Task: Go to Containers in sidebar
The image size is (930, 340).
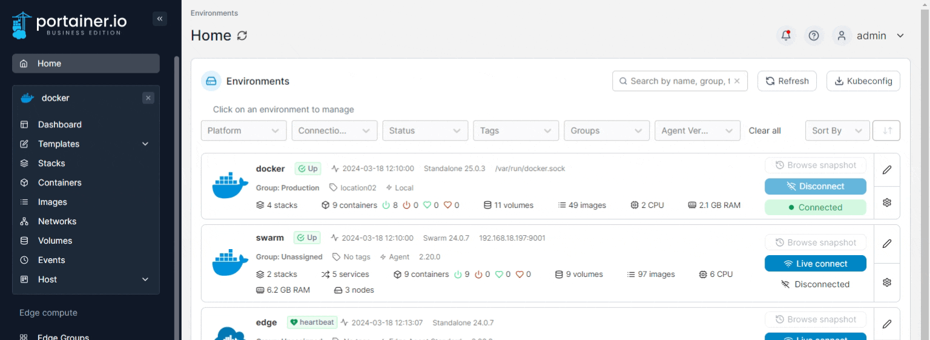Action: [x=59, y=182]
